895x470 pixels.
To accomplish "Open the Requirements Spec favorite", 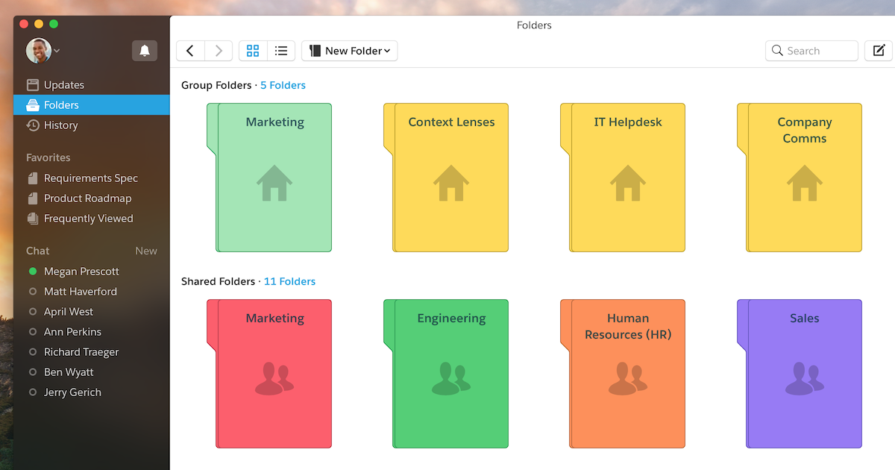I will pos(90,178).
